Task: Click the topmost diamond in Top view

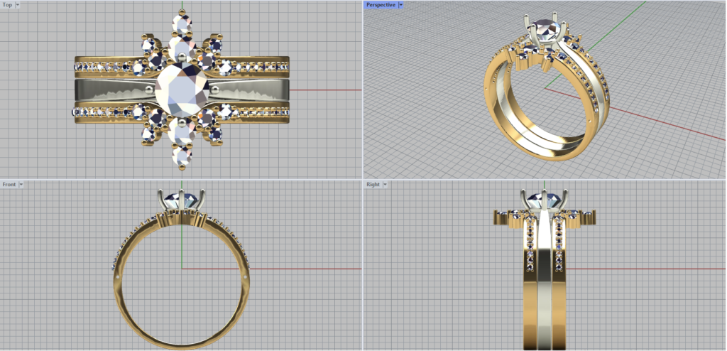Action: pos(182,25)
